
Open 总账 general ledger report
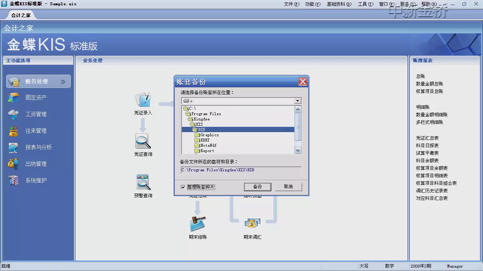tap(420, 76)
